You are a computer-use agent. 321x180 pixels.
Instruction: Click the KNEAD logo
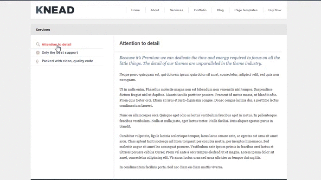[x=55, y=10]
